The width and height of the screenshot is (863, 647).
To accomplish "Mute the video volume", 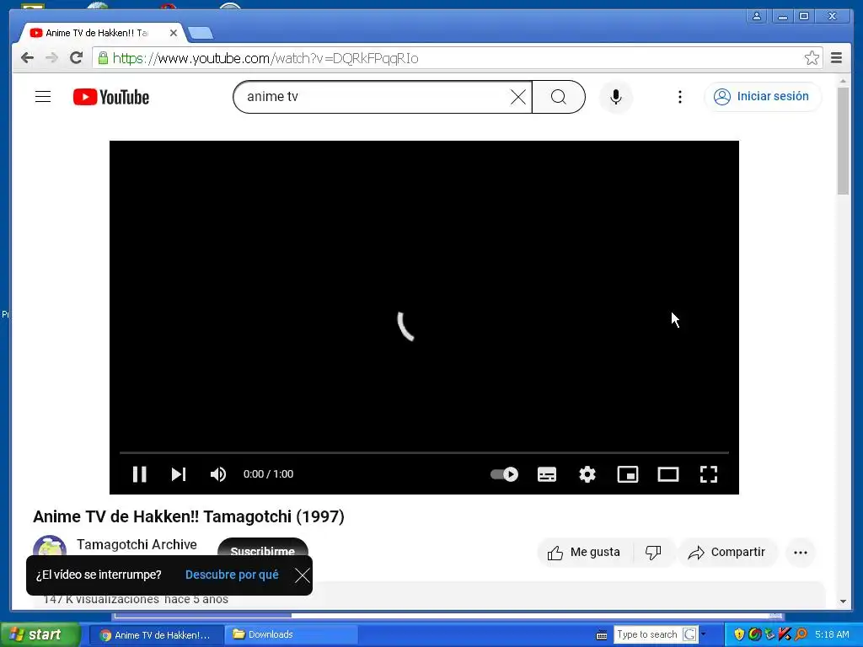I will [218, 474].
